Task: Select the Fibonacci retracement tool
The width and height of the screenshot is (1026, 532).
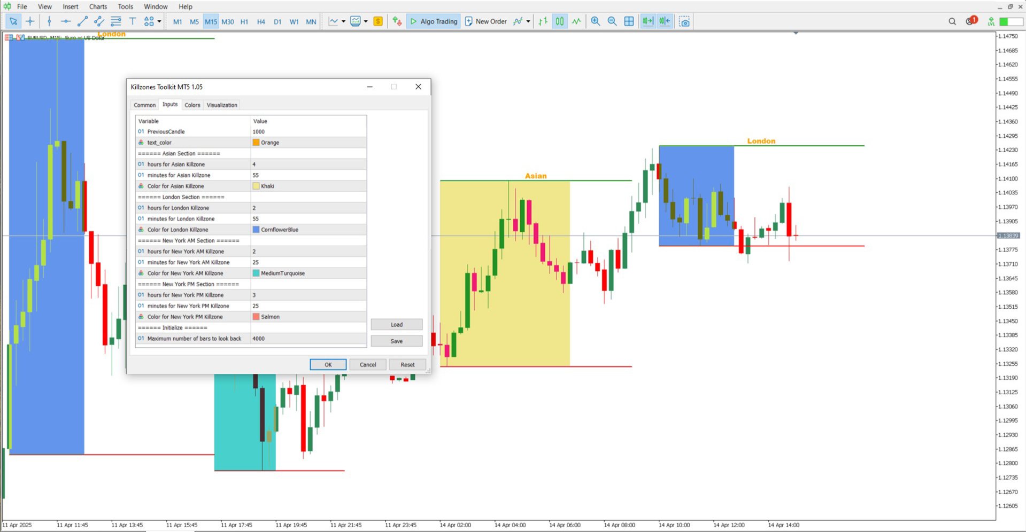Action: click(115, 21)
